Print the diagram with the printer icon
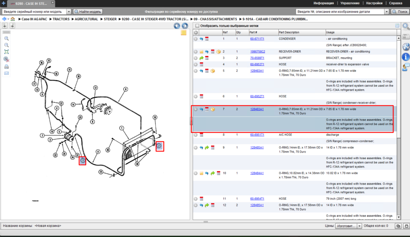410x237 pixels. click(7, 67)
